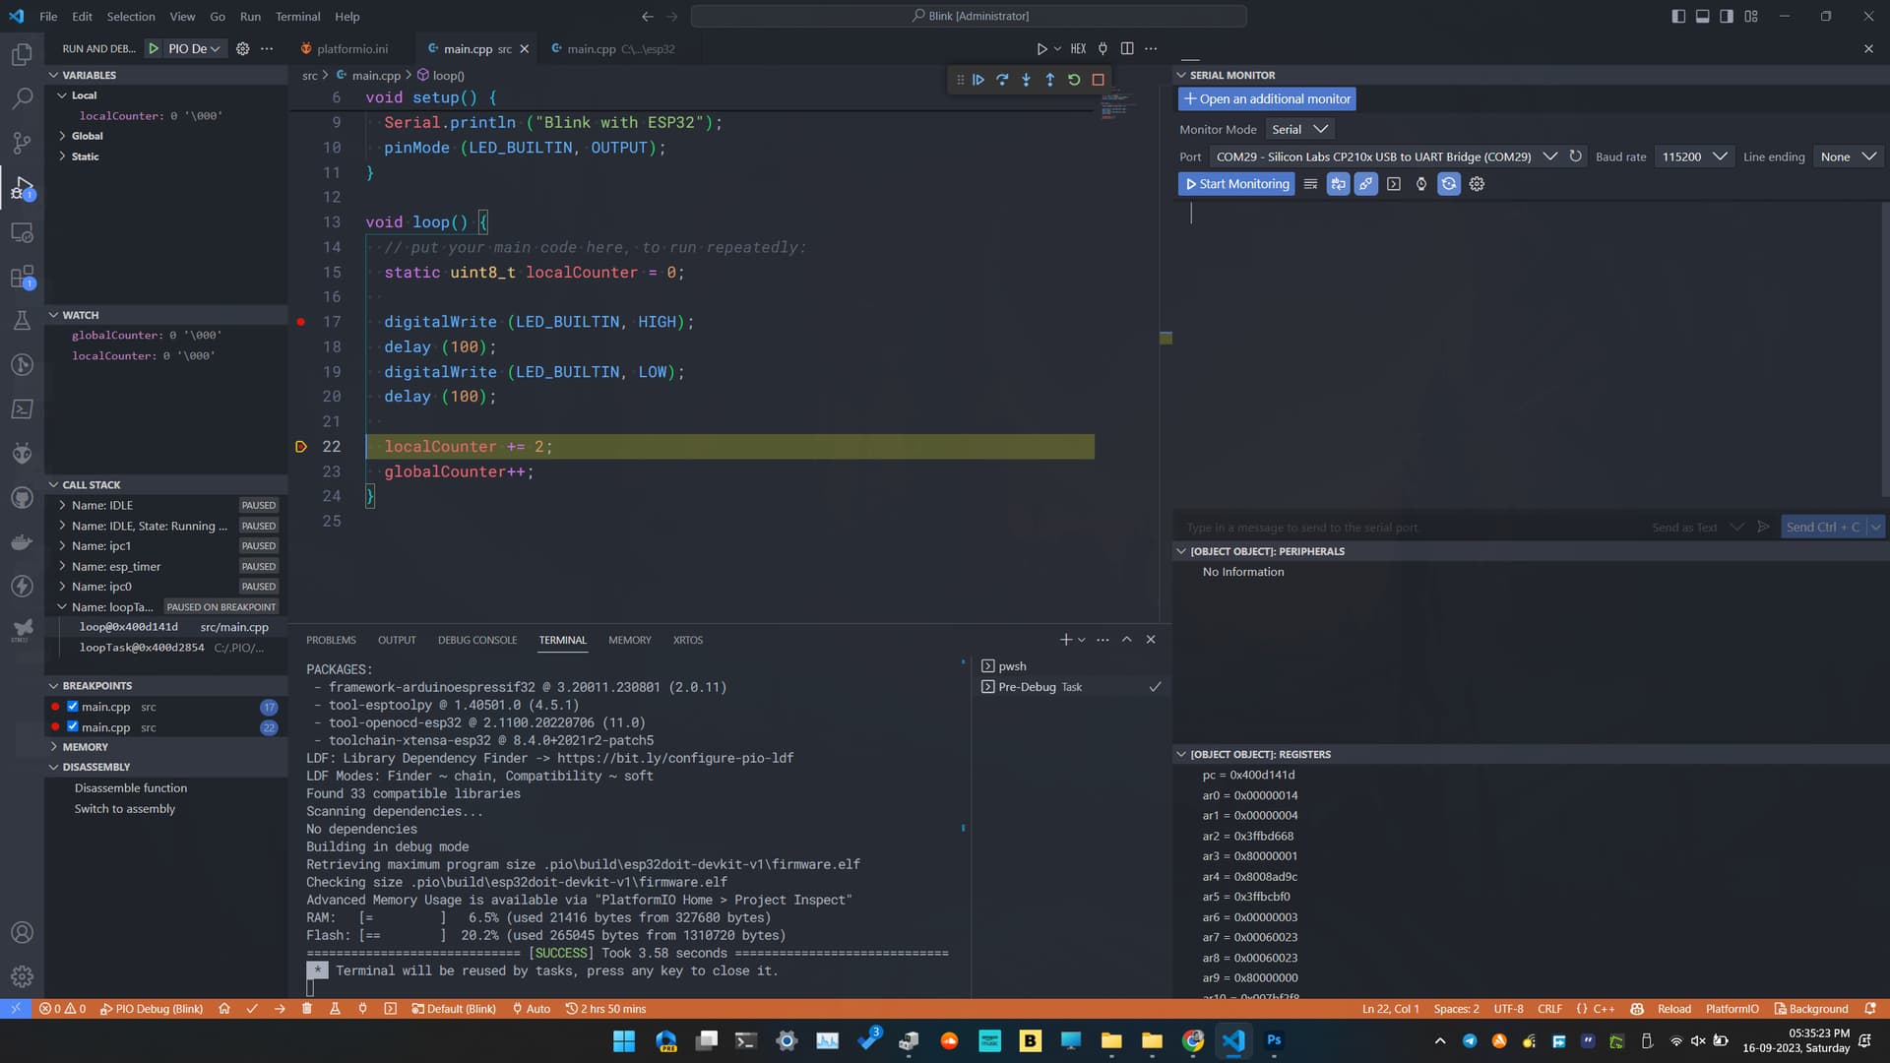
Task: Toggle checkbox for main.cpp breakpoint src
Action: click(73, 706)
